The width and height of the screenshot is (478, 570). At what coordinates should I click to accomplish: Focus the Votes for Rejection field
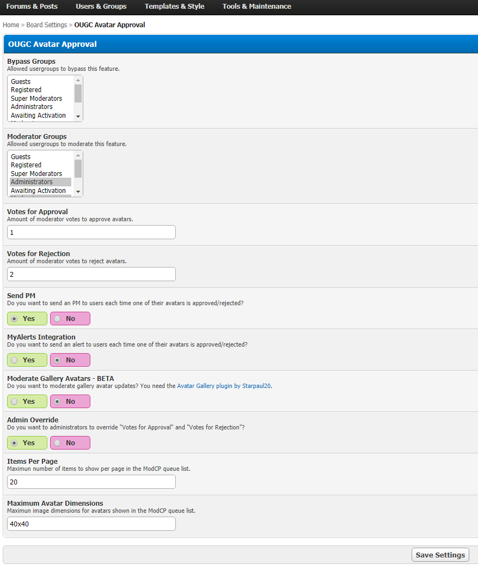tap(91, 274)
